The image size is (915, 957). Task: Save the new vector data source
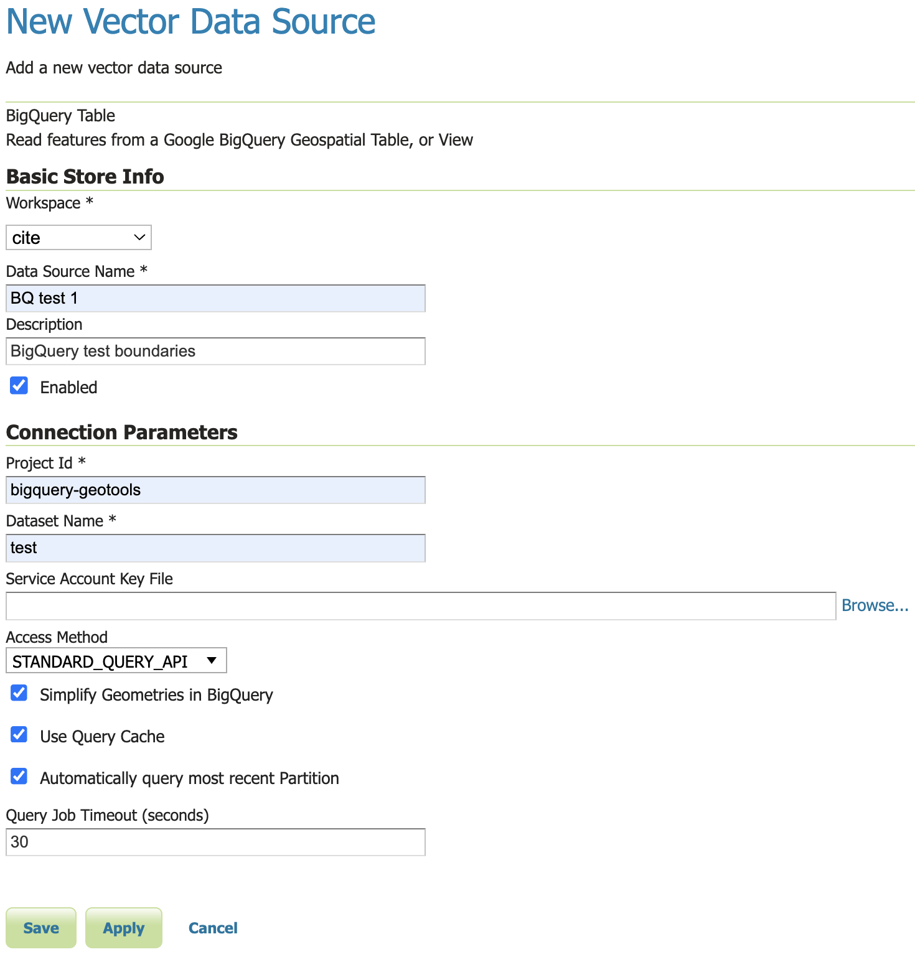41,928
